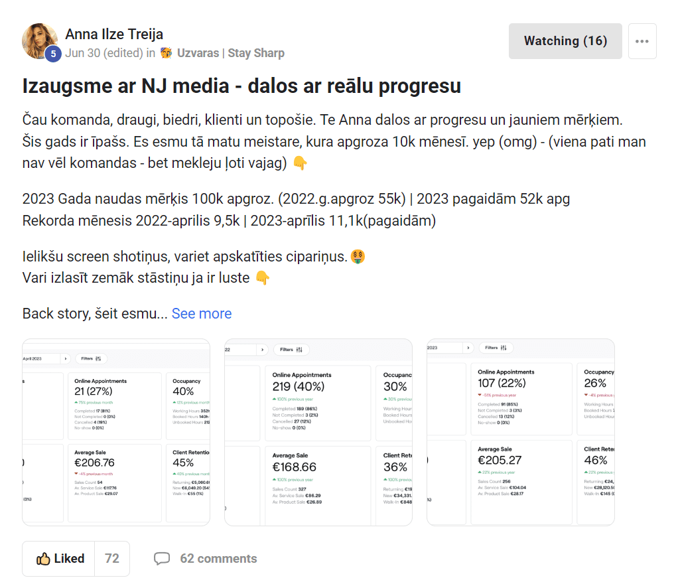This screenshot has height=586, width=678.
Task: Click date arrow in second screenshot
Action: coord(263,350)
